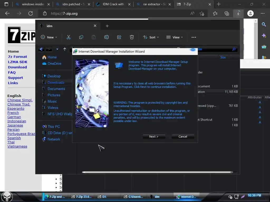Click the Explorer search magnifier icon
This screenshot has height=202, width=270.
click(x=234, y=49)
